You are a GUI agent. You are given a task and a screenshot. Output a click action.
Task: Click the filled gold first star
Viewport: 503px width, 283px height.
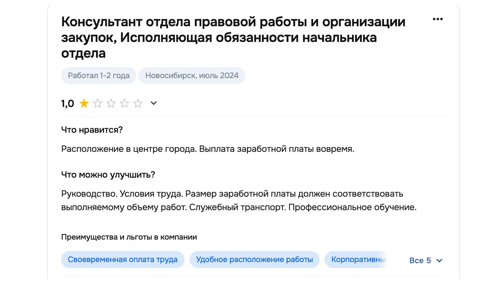84,103
